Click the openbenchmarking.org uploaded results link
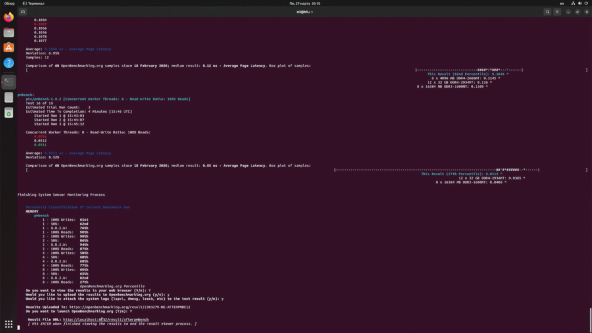 [x=130, y=306]
